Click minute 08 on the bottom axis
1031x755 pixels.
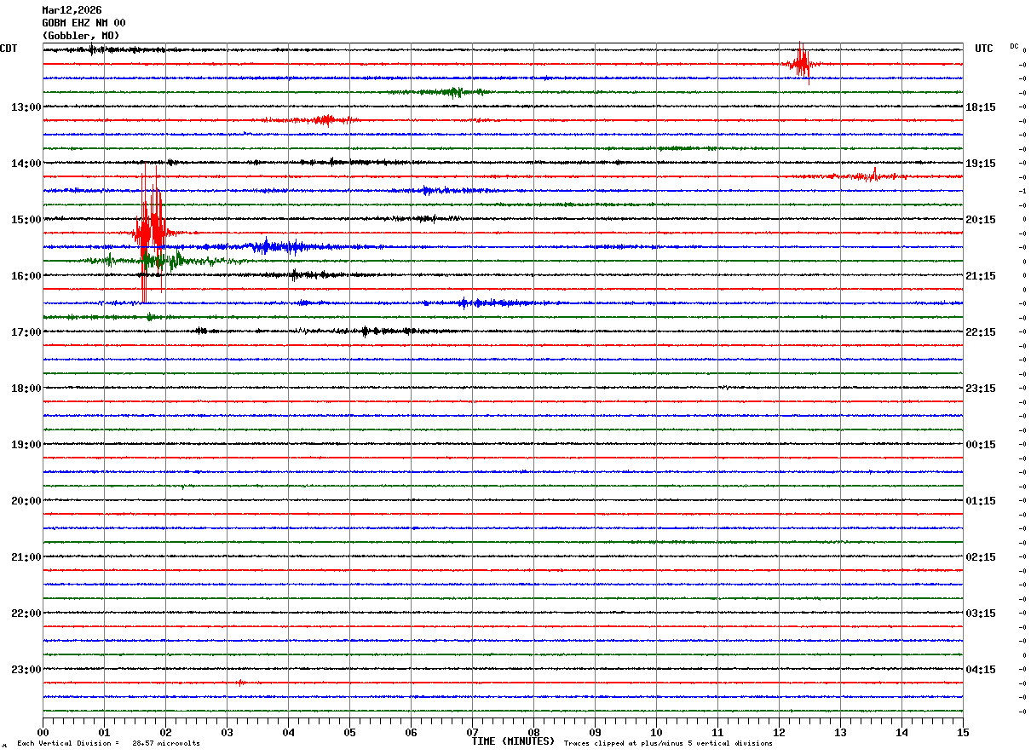pyautogui.click(x=534, y=732)
